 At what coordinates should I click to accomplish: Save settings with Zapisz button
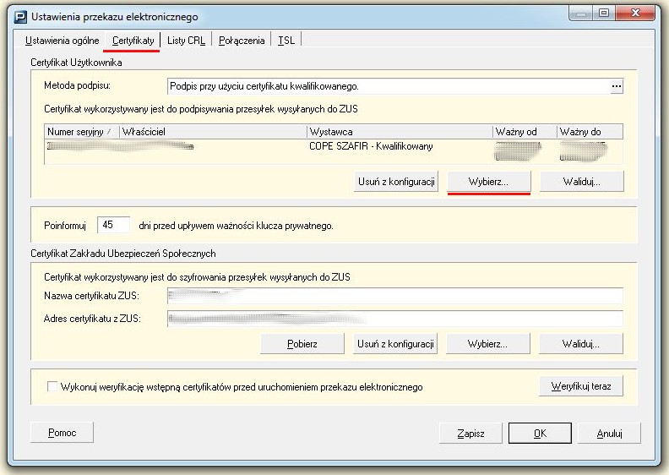pyautogui.click(x=470, y=434)
